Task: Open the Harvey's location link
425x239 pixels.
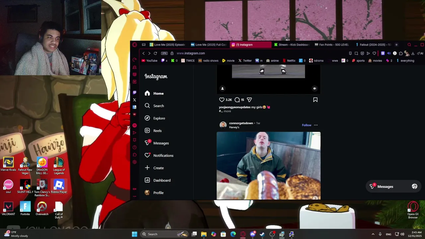Action: (234, 127)
